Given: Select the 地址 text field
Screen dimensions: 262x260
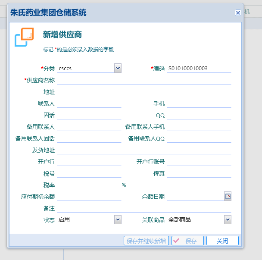Looking at the screenshot, I should [x=144, y=92].
